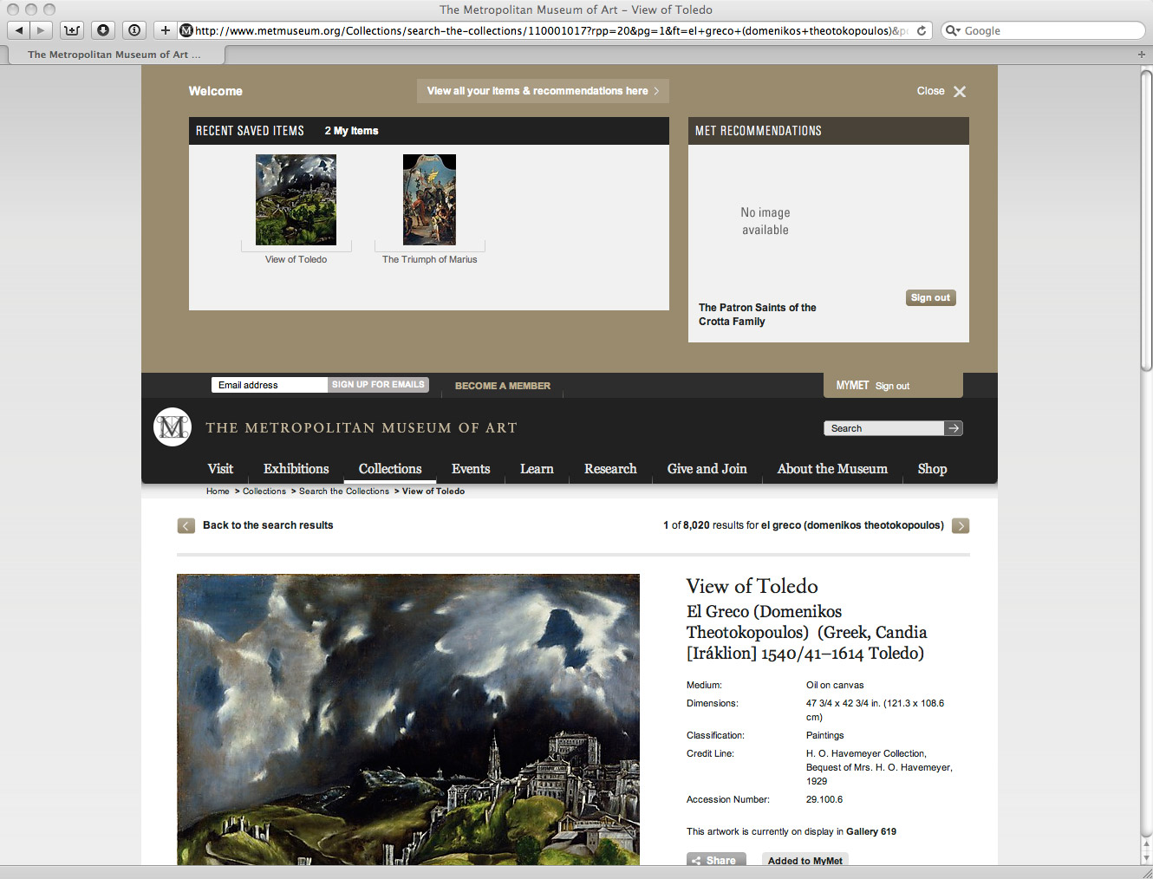Close the Welcome panel with the X icon
Image resolution: width=1153 pixels, height=879 pixels.
960,91
